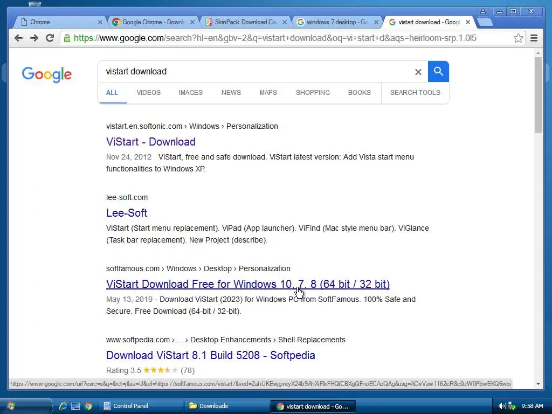Close the 'Google Chrome - Download' tab
Screen dimensions: 552x414
[x=192, y=22]
